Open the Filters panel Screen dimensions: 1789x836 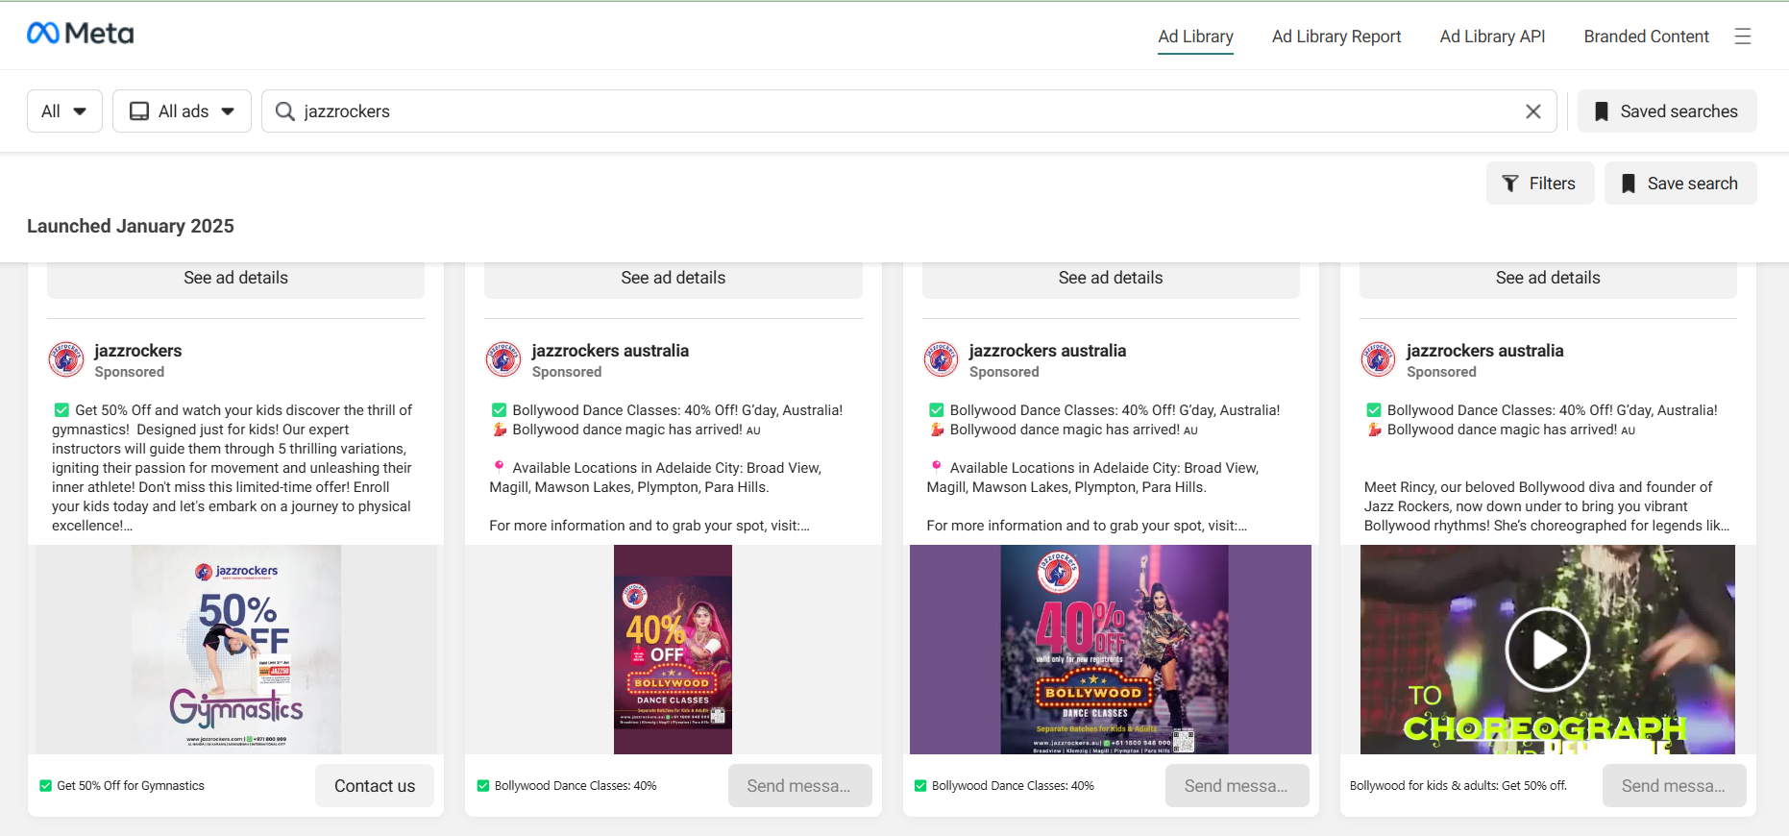pos(1539,184)
